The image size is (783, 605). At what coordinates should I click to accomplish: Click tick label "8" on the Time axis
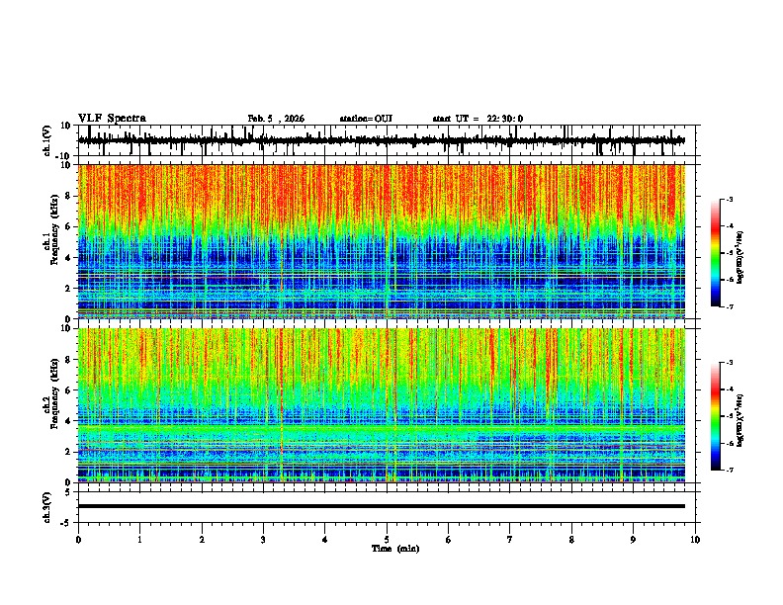click(x=571, y=540)
